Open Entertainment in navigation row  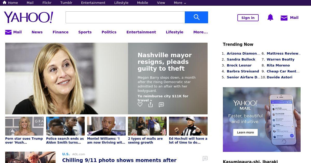coord(141,32)
